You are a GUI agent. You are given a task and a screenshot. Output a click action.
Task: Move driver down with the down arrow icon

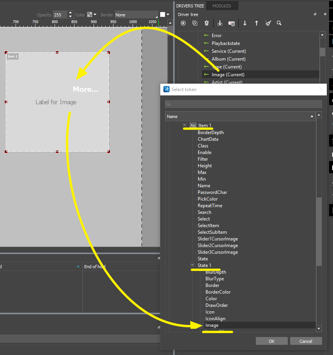click(245, 23)
